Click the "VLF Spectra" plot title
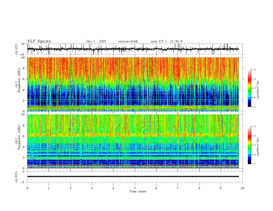273x211 pixels. [x=39, y=41]
